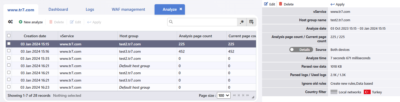Open the grid settings gears icon
The width and height of the screenshot is (400, 102).
pos(10,22)
